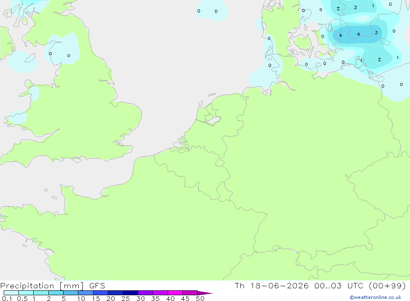The height and width of the screenshot is (301, 410).
Task: Pick the 0.1–0.5 mm legend swatch
Action: (11, 293)
